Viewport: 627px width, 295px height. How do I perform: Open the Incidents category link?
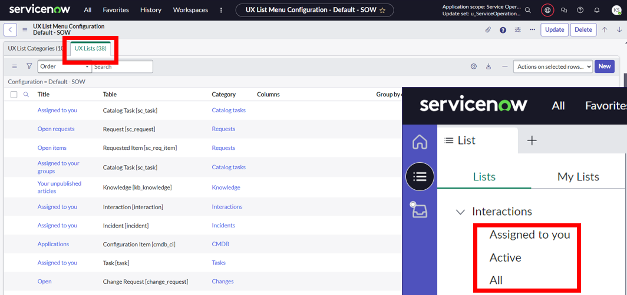coord(223,225)
